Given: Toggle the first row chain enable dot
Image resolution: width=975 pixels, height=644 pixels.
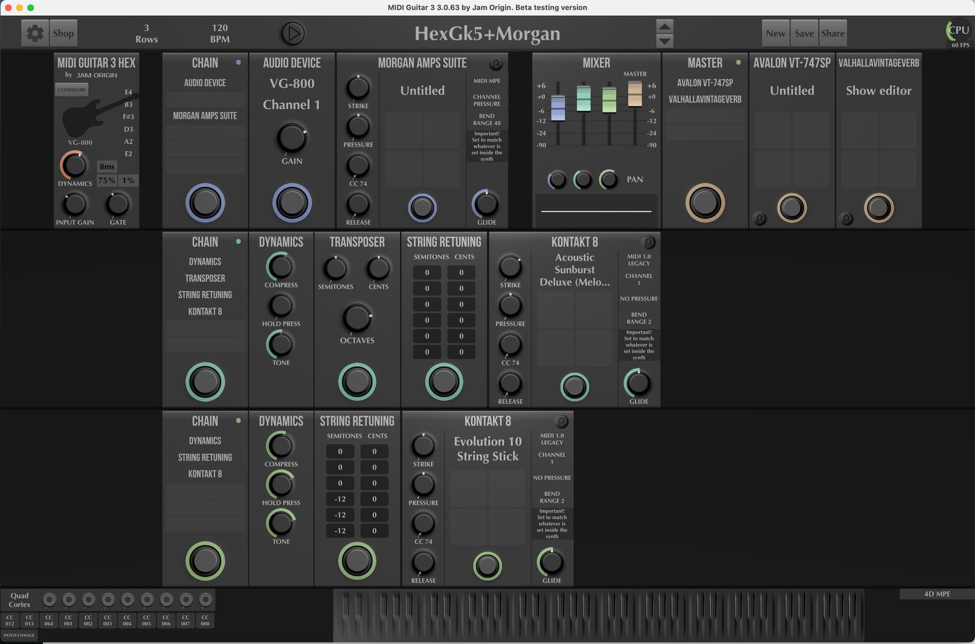Looking at the screenshot, I should [238, 62].
